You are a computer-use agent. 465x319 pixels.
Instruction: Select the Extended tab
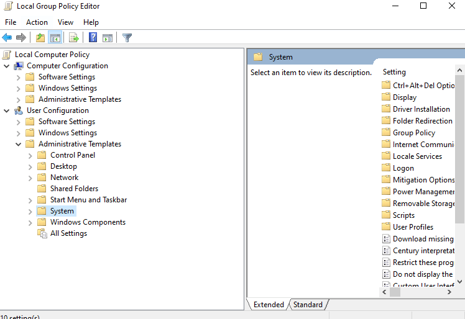coord(269,305)
